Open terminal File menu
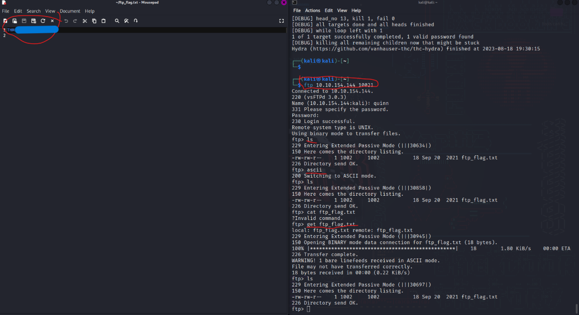 point(297,10)
